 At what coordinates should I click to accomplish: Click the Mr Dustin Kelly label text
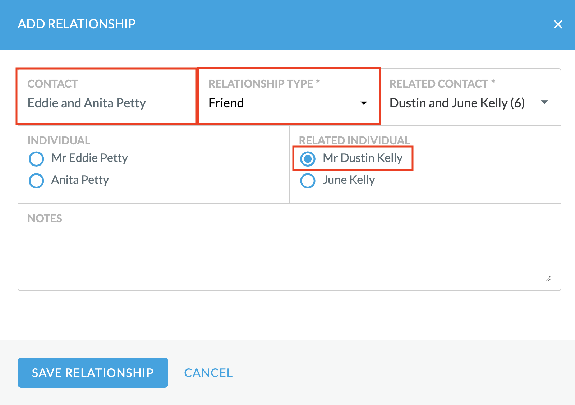click(363, 158)
